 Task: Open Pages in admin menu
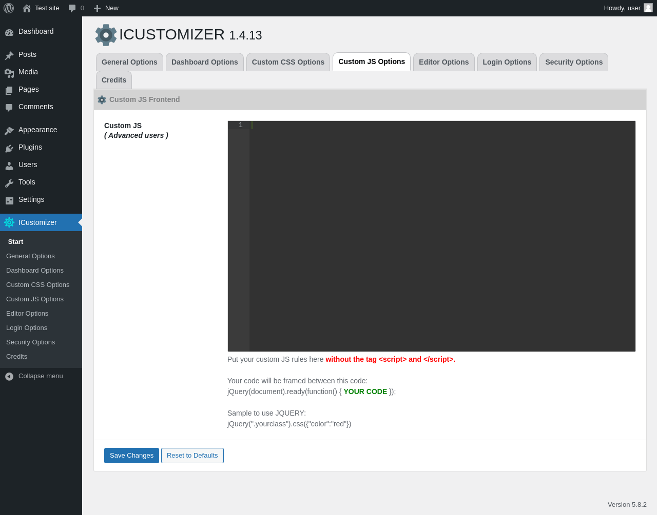pyautogui.click(x=29, y=90)
